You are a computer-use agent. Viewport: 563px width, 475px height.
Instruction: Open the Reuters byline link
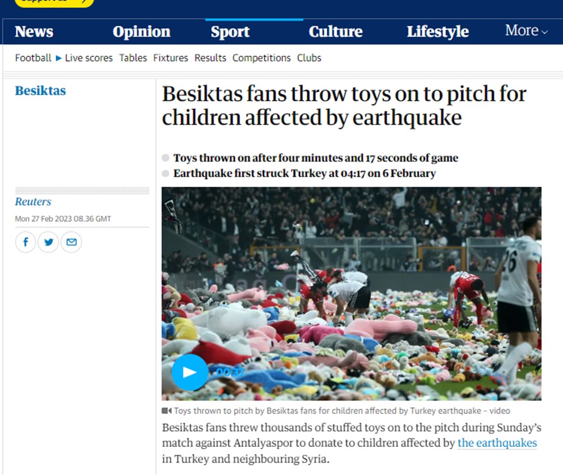[33, 201]
